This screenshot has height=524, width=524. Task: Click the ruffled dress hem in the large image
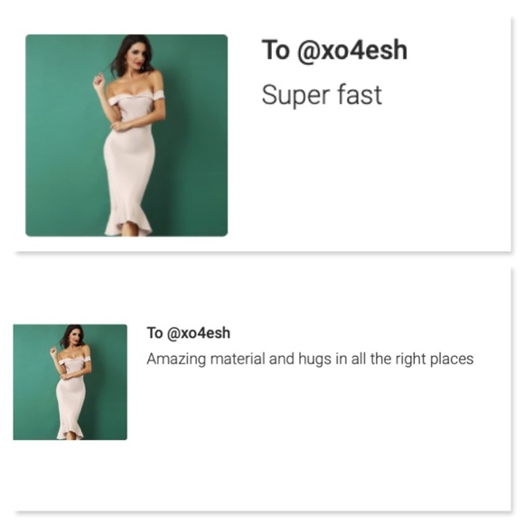pyautogui.click(x=130, y=222)
